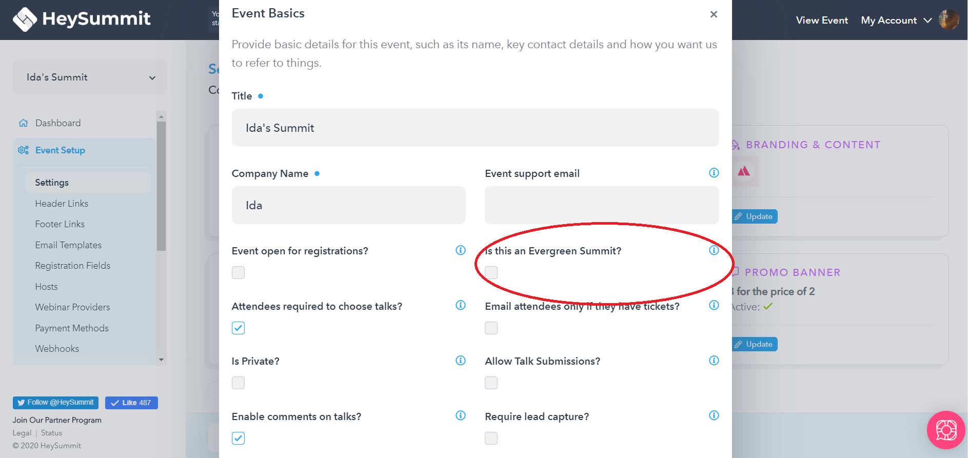This screenshot has height=458, width=968.
Task: Click info icon beside Allow Talk Submissions
Action: (x=714, y=361)
